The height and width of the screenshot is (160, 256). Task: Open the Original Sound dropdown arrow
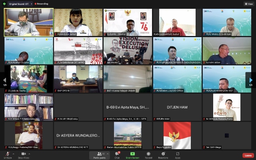31,4
